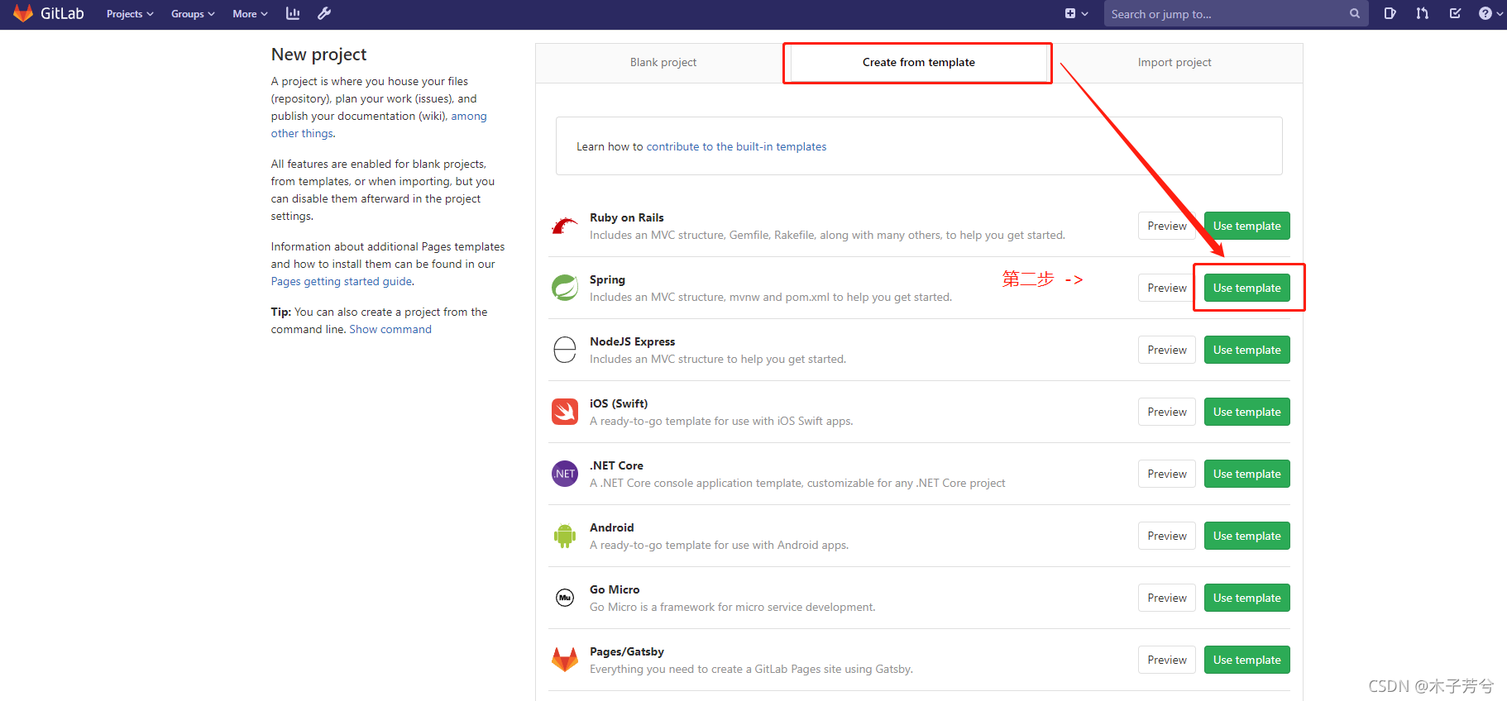Click the GitLab fox logo

coord(23,13)
